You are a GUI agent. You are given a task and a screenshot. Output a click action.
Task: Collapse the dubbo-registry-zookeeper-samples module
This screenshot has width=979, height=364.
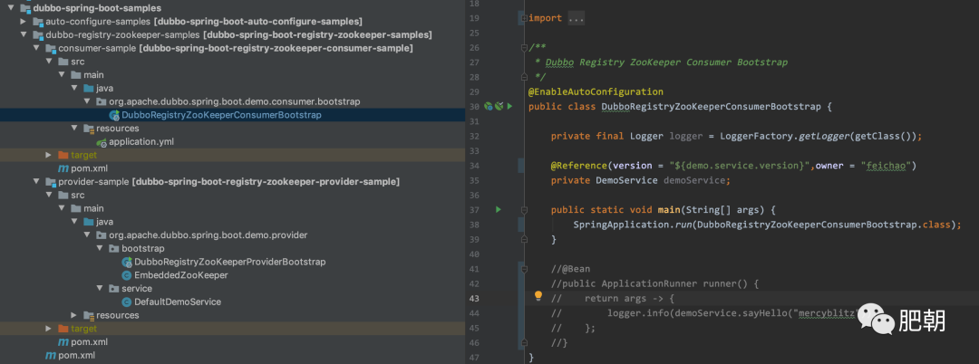[24, 35]
